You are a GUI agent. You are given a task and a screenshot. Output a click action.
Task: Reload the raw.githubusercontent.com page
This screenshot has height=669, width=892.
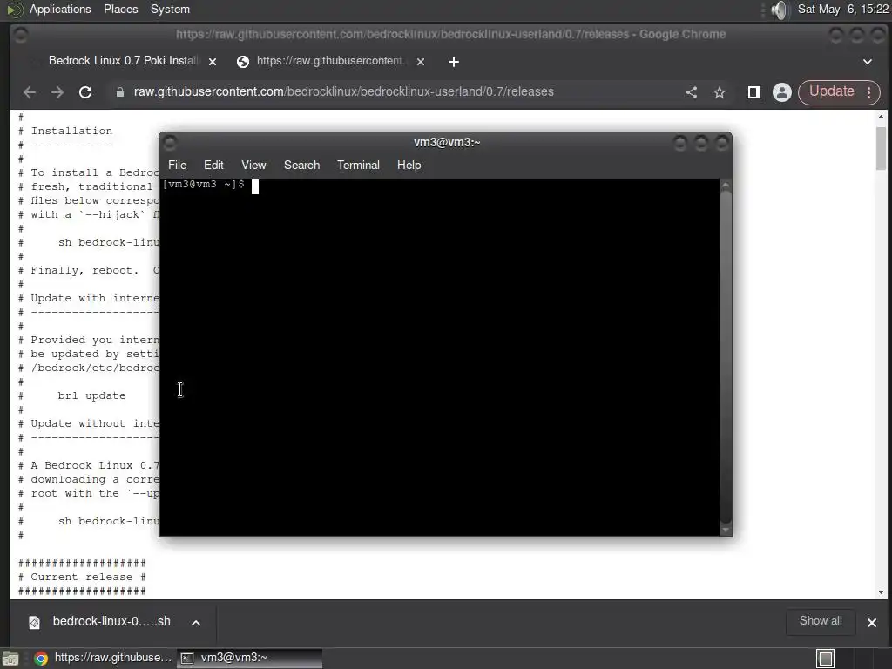(85, 92)
